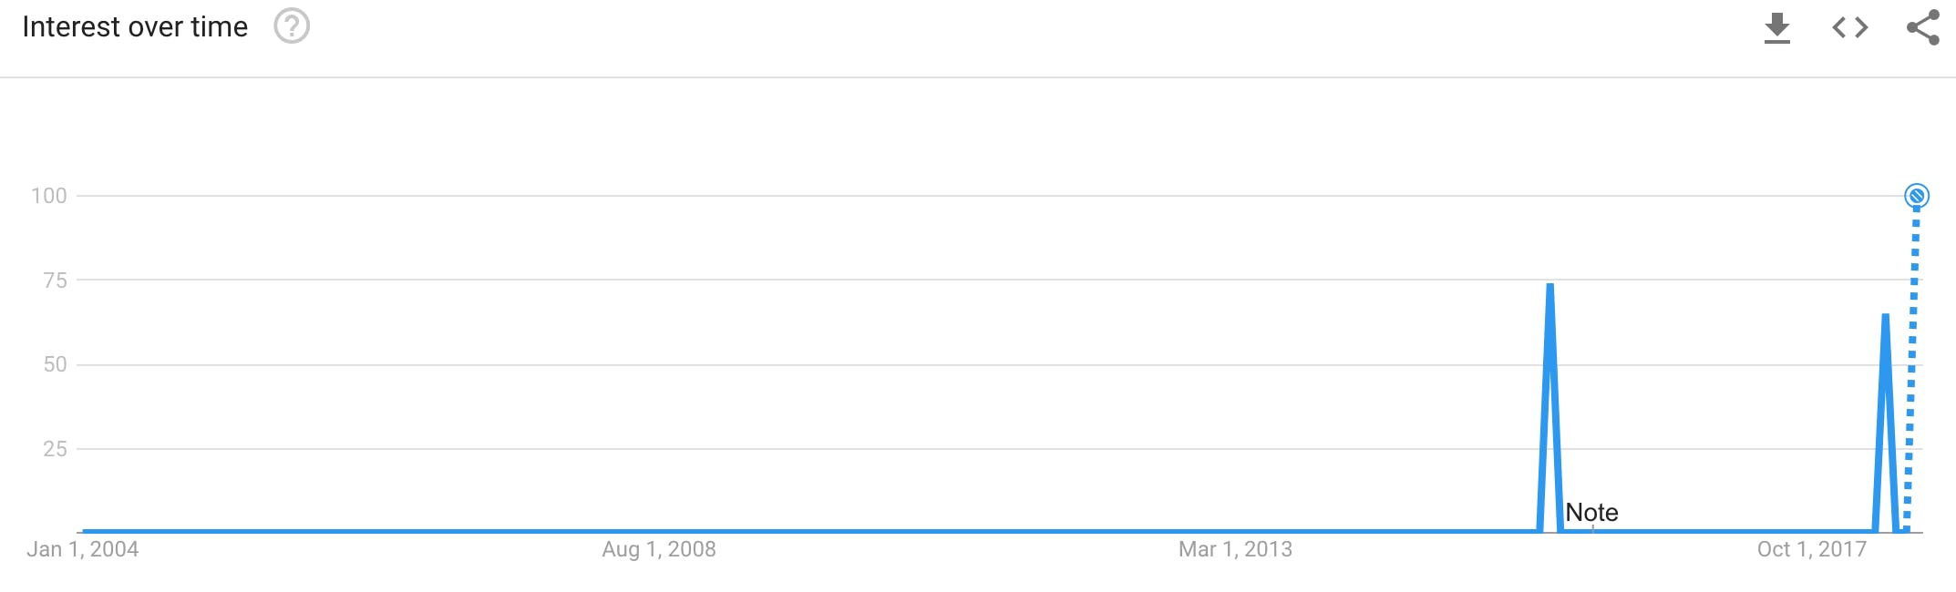Select the Oct 1, 2017 axis label
Viewport: 1956px width, 592px height.
coord(1812,549)
